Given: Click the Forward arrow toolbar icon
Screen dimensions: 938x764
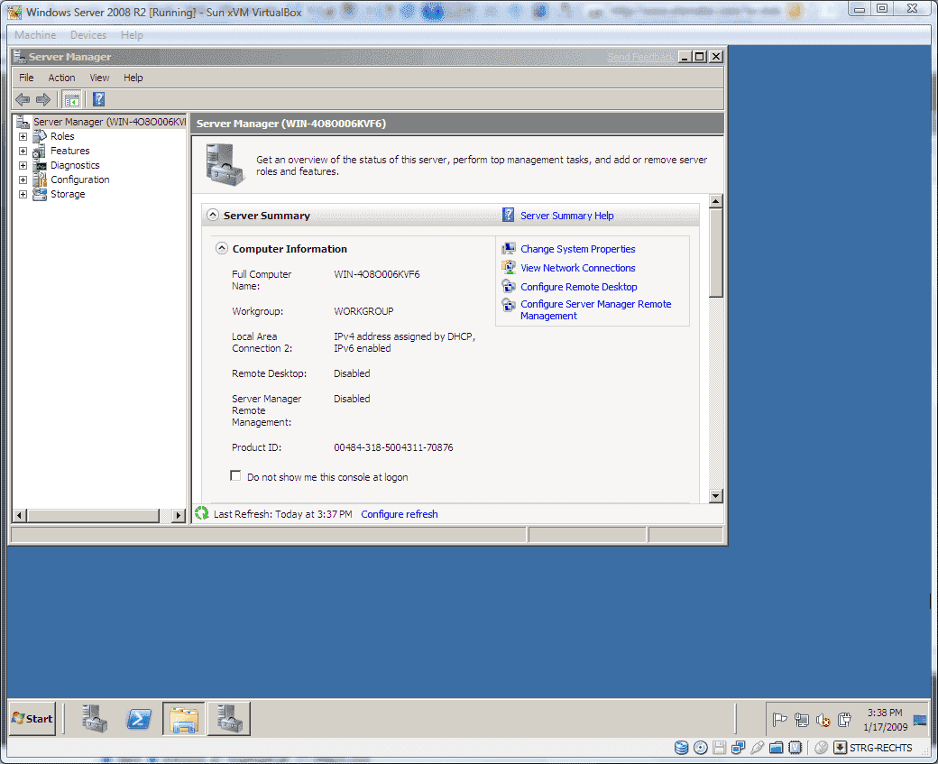Looking at the screenshot, I should (43, 99).
